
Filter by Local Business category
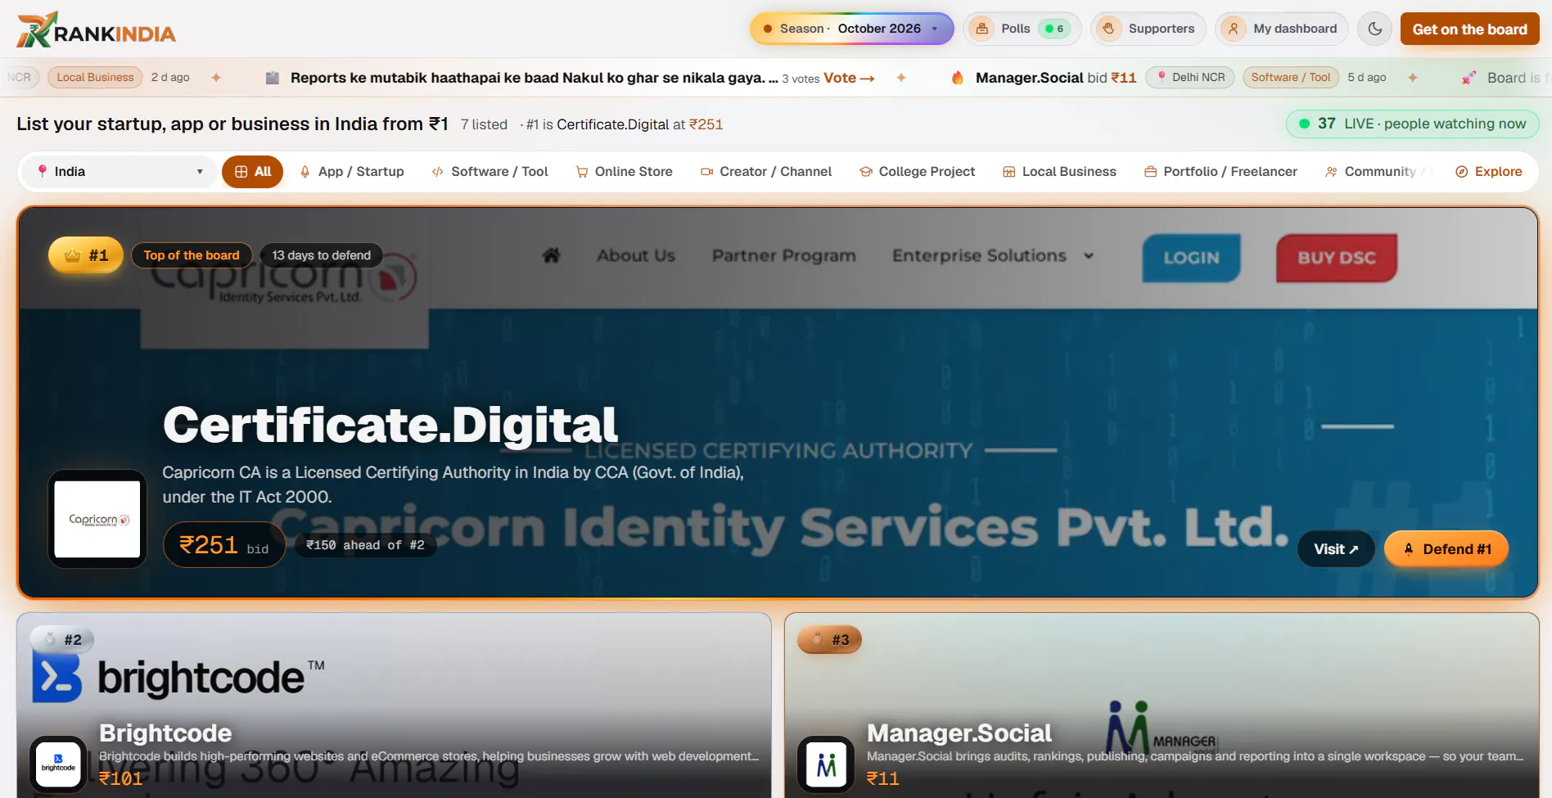[x=1059, y=172]
